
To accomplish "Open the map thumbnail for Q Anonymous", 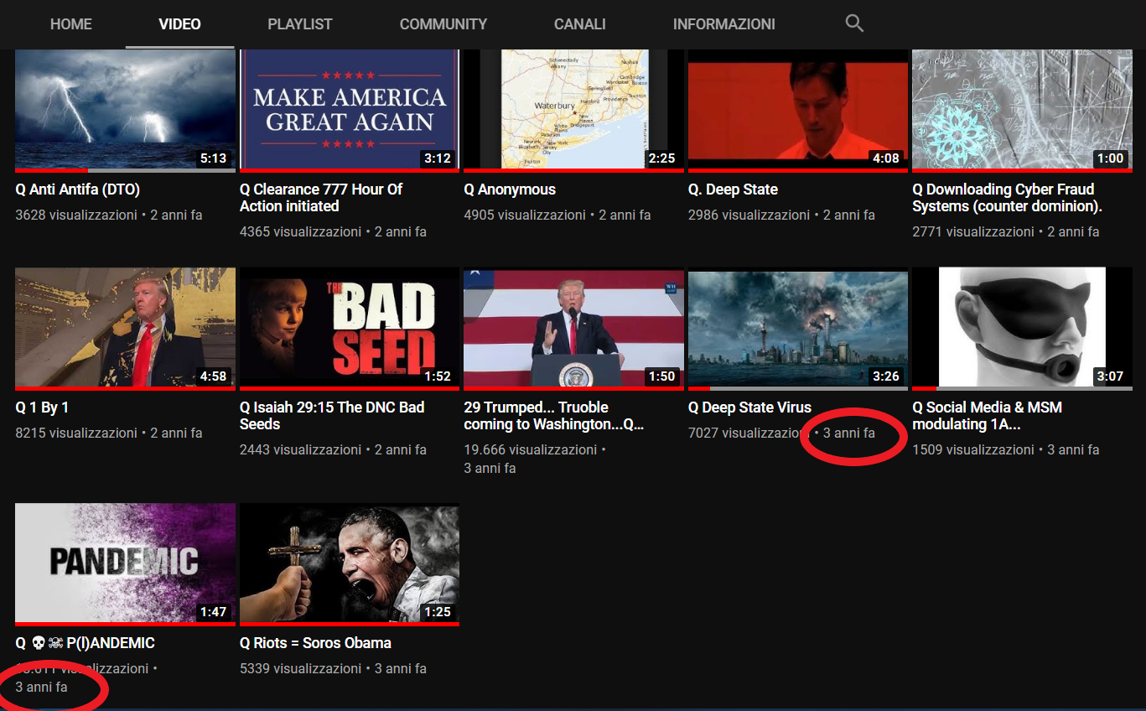I will coord(573,109).
